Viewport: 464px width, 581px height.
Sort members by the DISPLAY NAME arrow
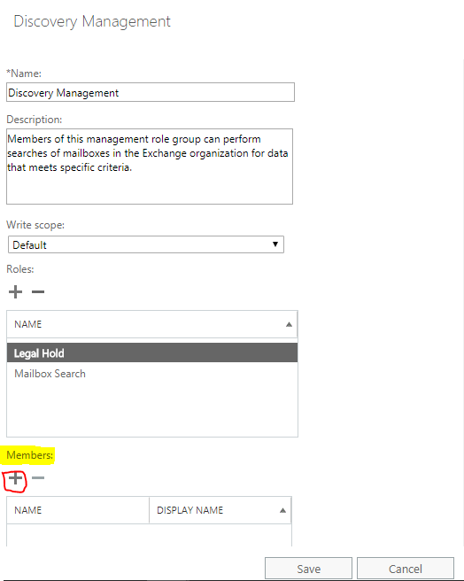282,511
